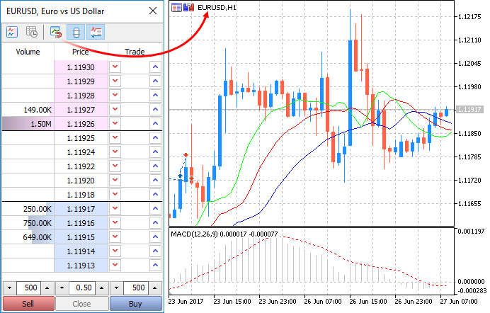Toggle the advanced trading mode button
This screenshot has width=490, height=313.
(96, 32)
